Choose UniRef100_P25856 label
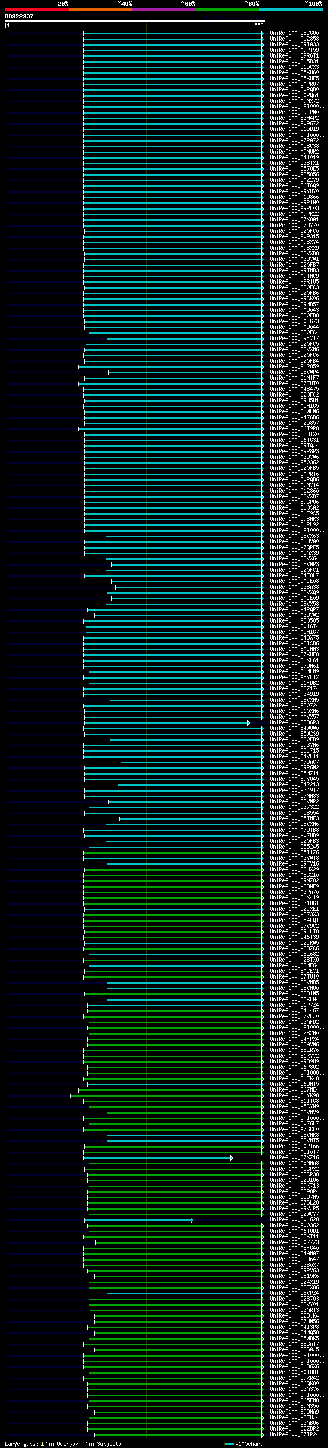Image resolution: width=328 pixels, height=1448 pixels. coord(294,174)
